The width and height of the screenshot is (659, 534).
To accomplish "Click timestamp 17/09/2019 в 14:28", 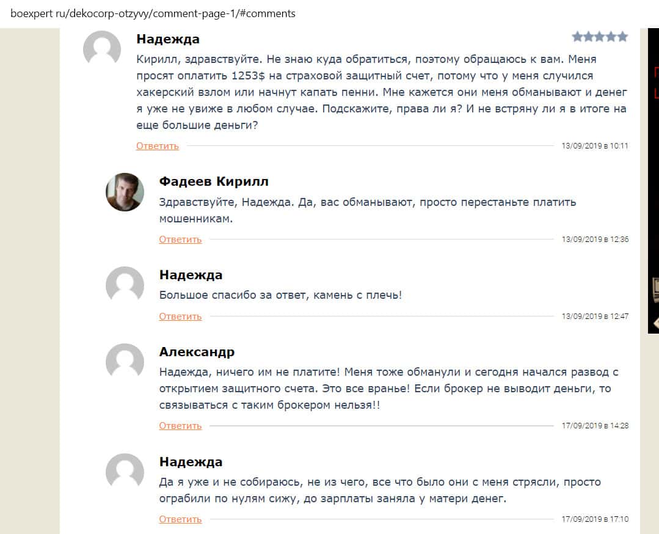I will pos(595,426).
